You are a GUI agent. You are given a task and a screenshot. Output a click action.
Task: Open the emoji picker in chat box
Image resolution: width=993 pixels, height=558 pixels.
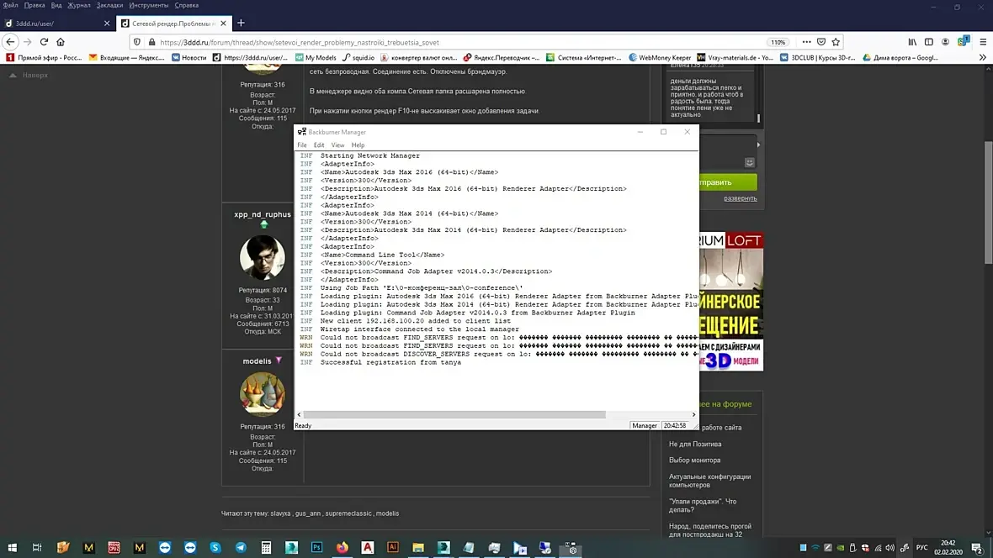click(x=749, y=162)
